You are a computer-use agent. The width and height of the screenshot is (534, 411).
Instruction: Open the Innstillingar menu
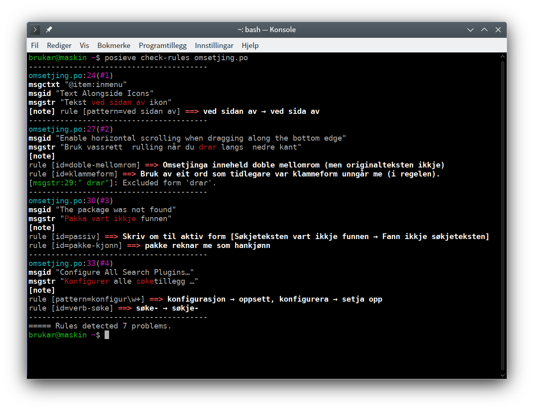tap(214, 46)
